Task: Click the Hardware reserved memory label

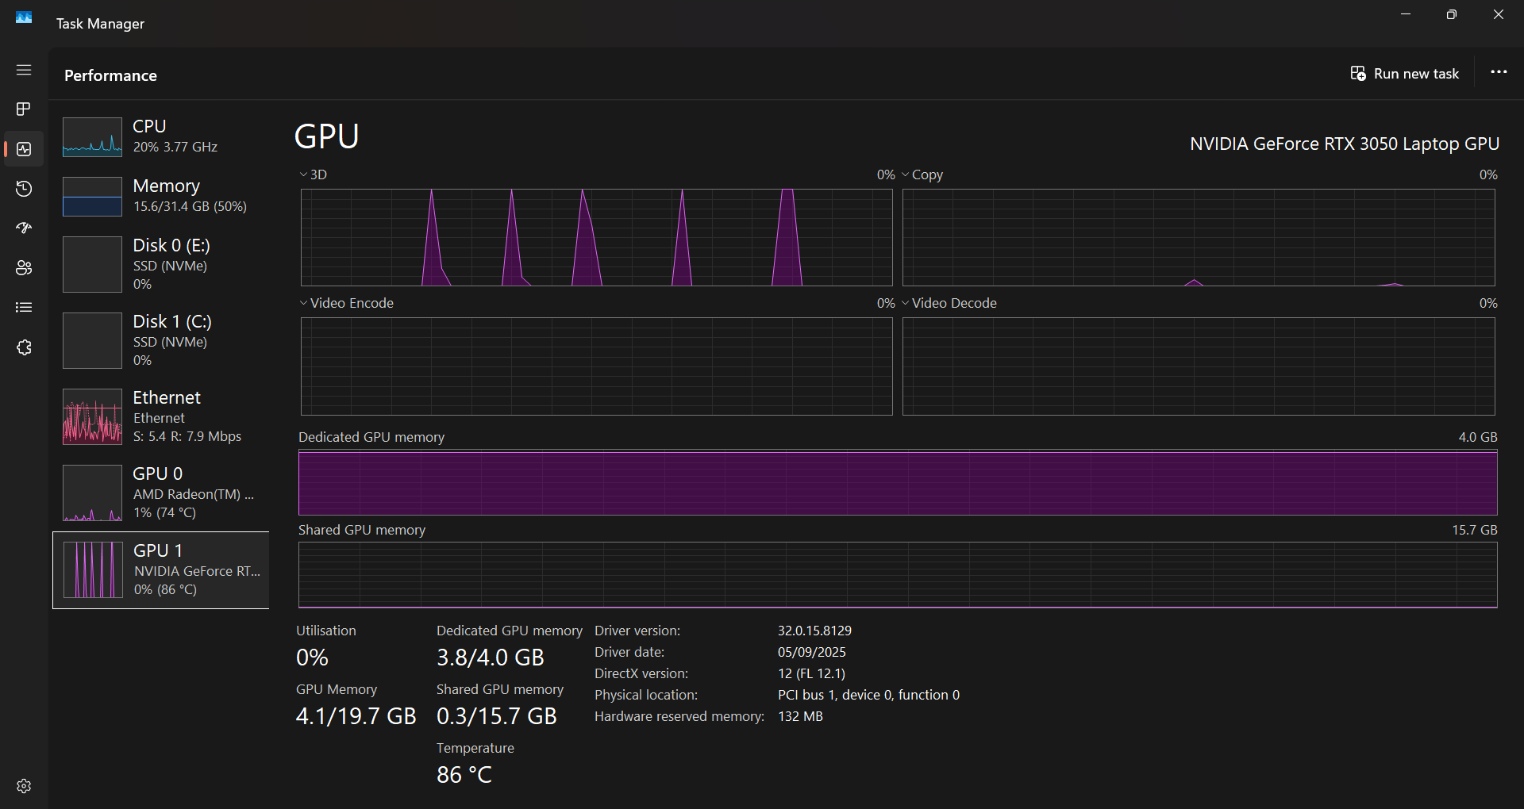Action: coord(679,716)
